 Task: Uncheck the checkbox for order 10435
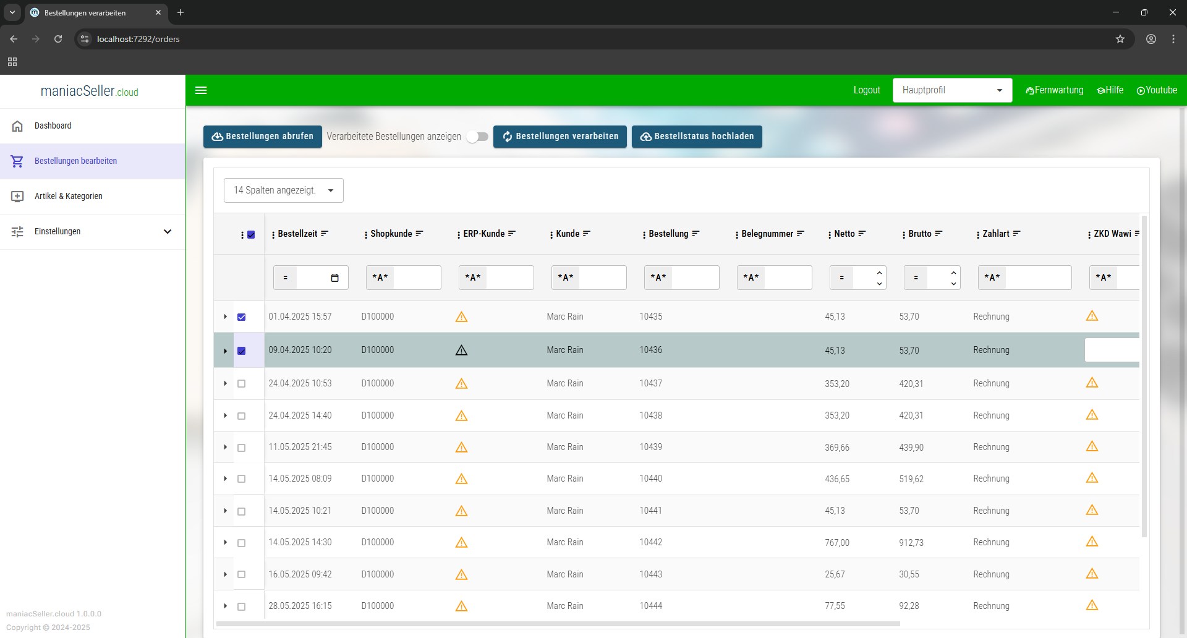(242, 317)
